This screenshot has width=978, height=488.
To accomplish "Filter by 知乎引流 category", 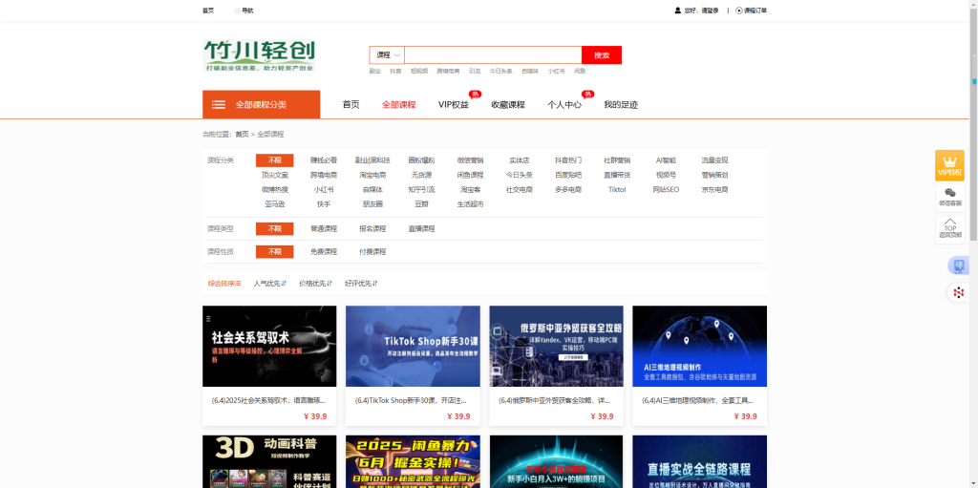I will pos(421,190).
